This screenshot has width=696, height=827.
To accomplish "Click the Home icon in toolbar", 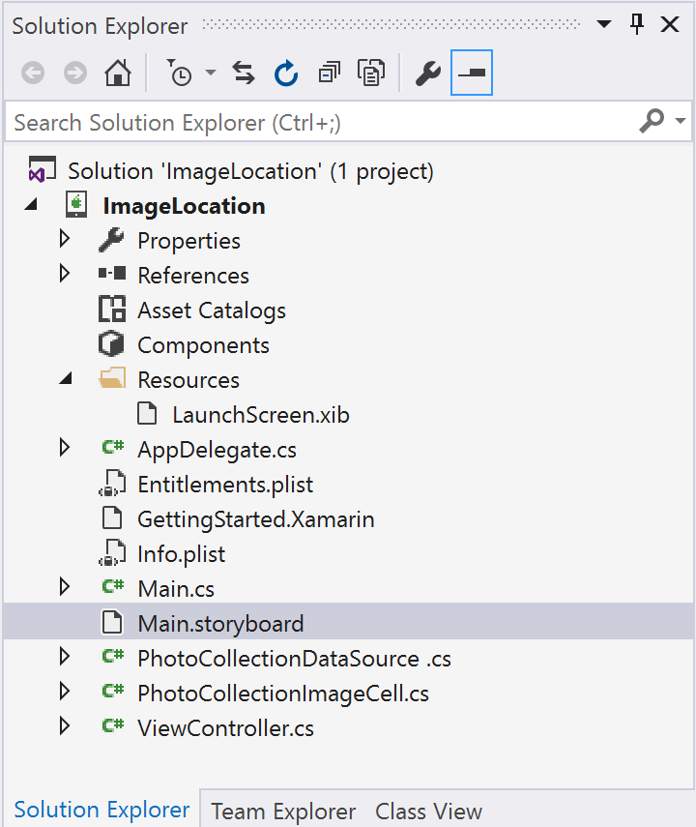I will (117, 74).
